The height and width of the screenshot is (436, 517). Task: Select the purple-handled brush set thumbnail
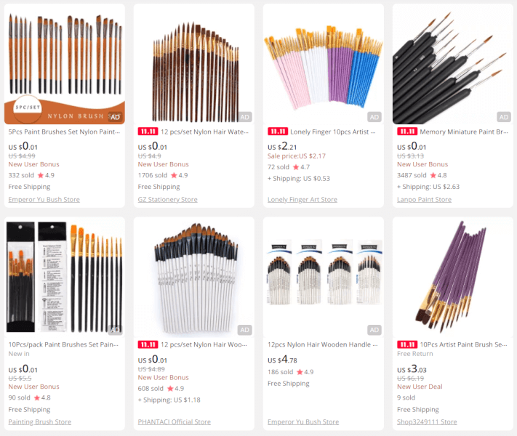click(453, 277)
